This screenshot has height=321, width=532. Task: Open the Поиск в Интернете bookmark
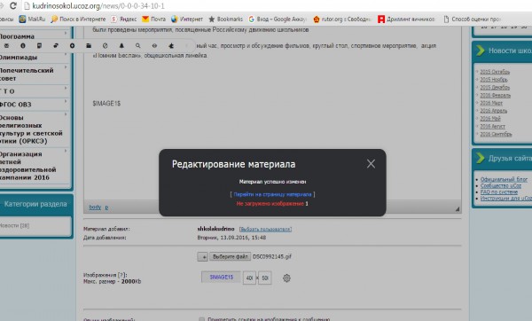pyautogui.click(x=78, y=19)
